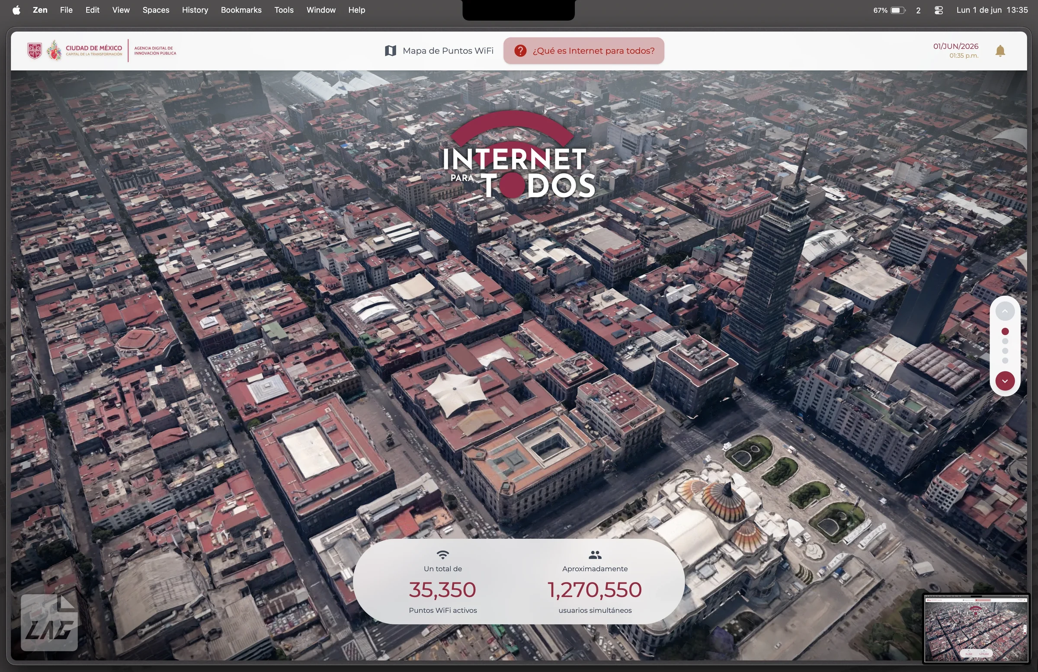The width and height of the screenshot is (1038, 672).
Task: Click the 01/JUN/2026 date text
Action: (x=955, y=46)
